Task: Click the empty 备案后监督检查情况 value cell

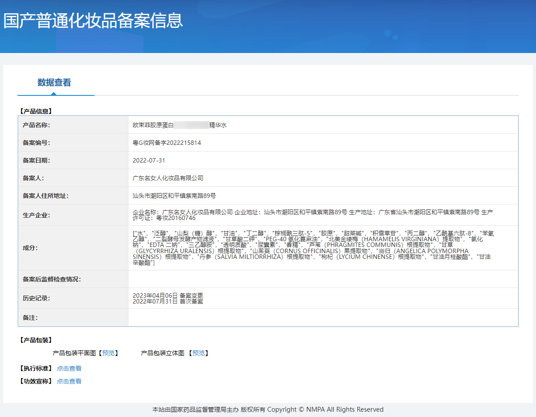Action: [x=323, y=279]
